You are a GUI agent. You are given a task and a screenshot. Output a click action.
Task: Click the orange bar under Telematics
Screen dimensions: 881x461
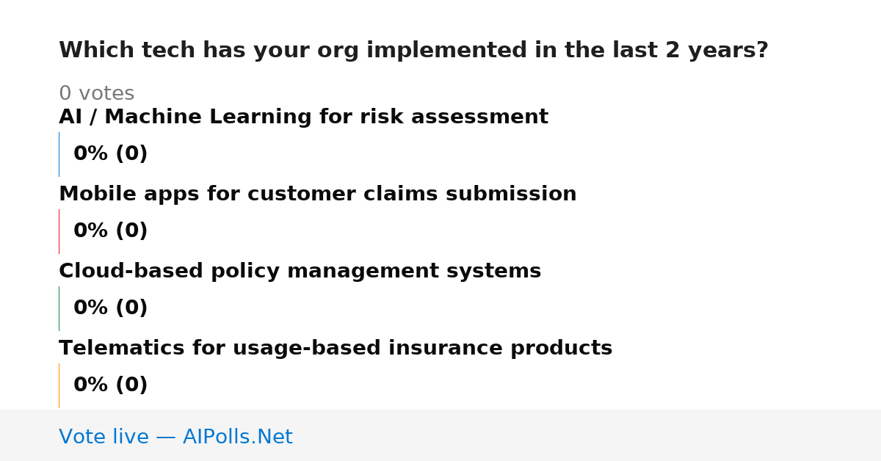click(59, 385)
